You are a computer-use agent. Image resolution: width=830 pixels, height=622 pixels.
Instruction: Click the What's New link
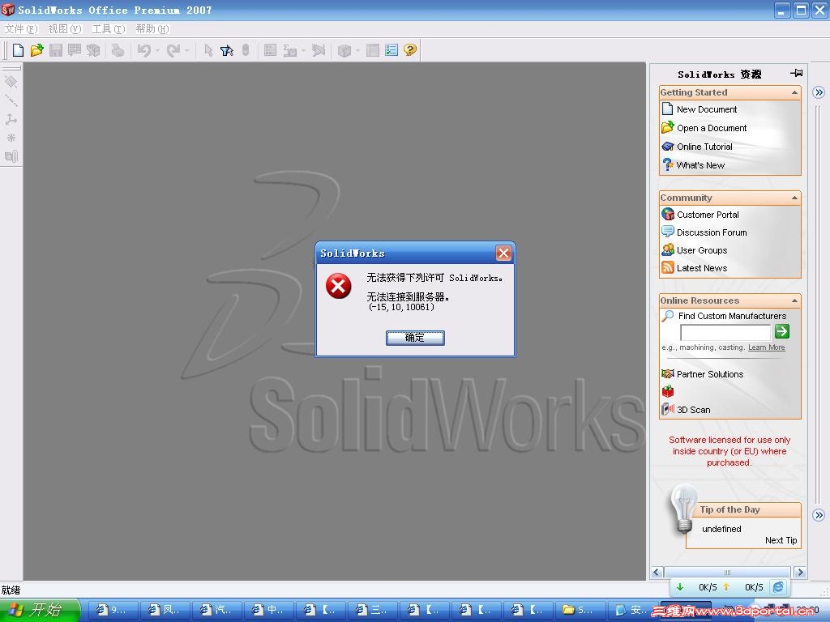[700, 165]
